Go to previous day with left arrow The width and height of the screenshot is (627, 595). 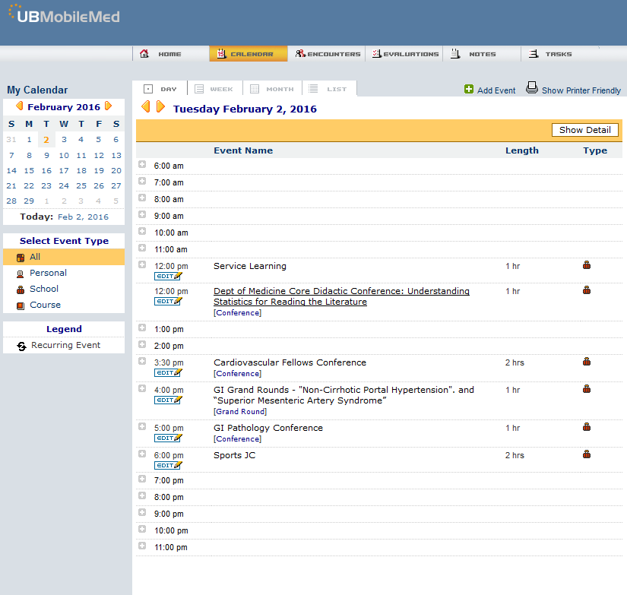(146, 107)
